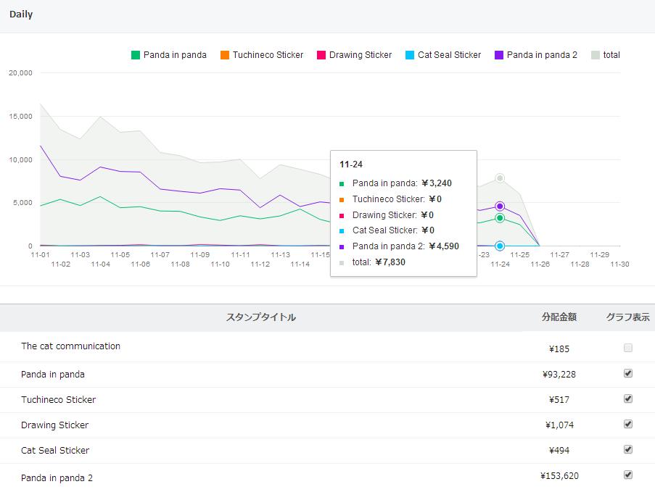655x492 pixels.
Task: Uncheck the Tuchineco Sticker graph checkbox
Action: tap(628, 399)
